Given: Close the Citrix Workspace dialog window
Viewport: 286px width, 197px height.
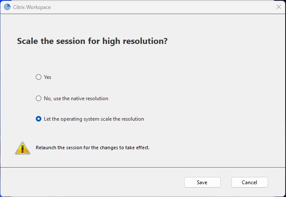Looking at the screenshot, I should 278,7.
